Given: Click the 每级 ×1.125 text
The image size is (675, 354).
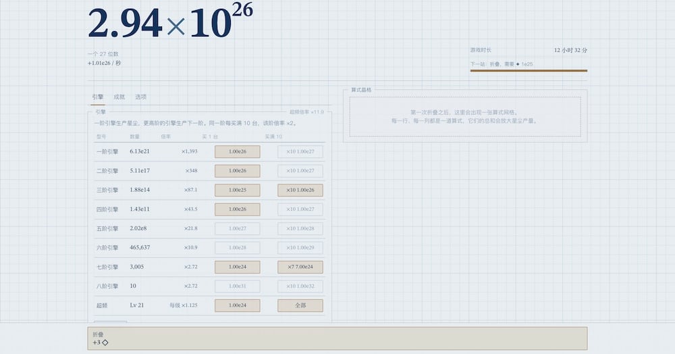Looking at the screenshot, I should click(184, 305).
